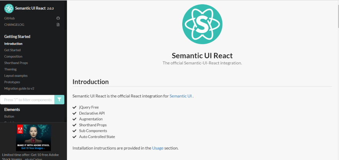Open the Usage section link

click(158, 148)
